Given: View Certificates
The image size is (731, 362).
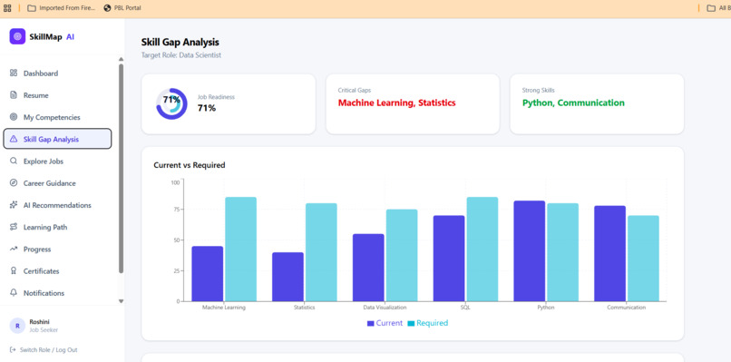Looking at the screenshot, I should point(57,271).
